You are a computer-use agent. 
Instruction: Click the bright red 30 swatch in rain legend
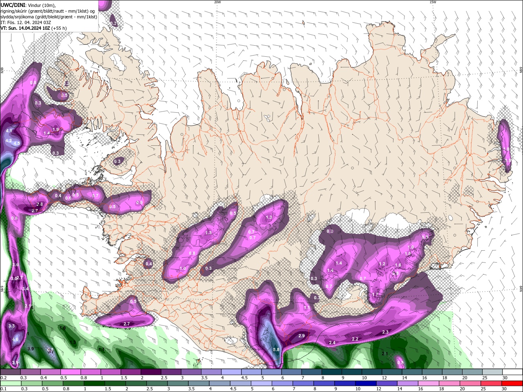tap(512, 383)
